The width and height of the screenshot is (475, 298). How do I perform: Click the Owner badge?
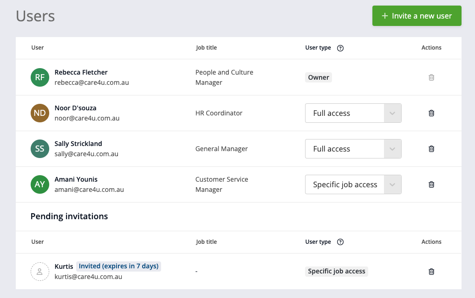click(319, 77)
